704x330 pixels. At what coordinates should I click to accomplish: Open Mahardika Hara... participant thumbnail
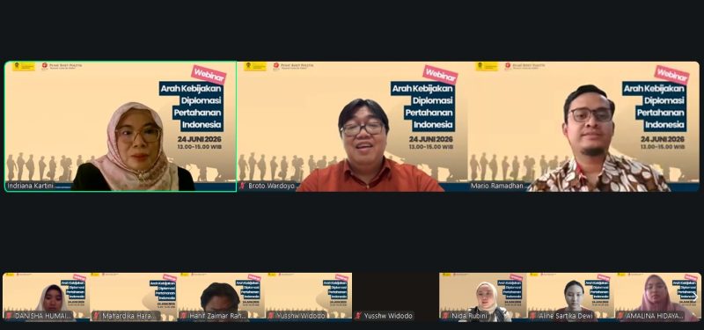tap(134, 297)
